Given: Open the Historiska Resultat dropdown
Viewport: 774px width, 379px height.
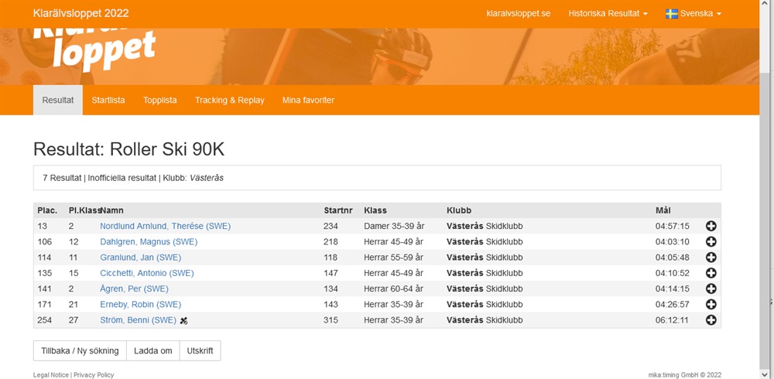Looking at the screenshot, I should pyautogui.click(x=608, y=14).
